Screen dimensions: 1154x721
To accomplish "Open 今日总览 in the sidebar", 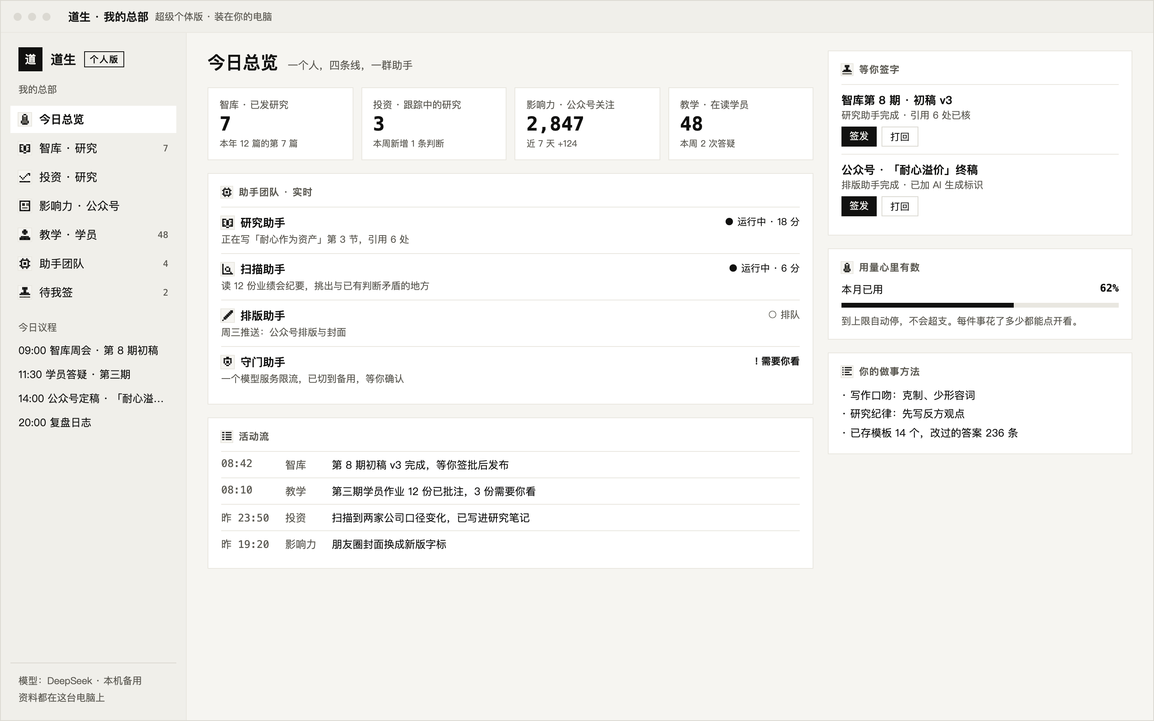I will (93, 119).
